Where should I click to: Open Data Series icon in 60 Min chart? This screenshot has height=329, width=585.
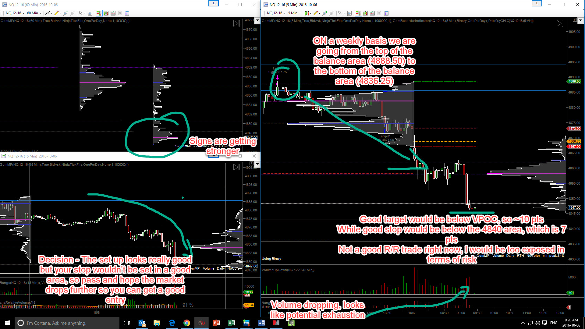(106, 13)
